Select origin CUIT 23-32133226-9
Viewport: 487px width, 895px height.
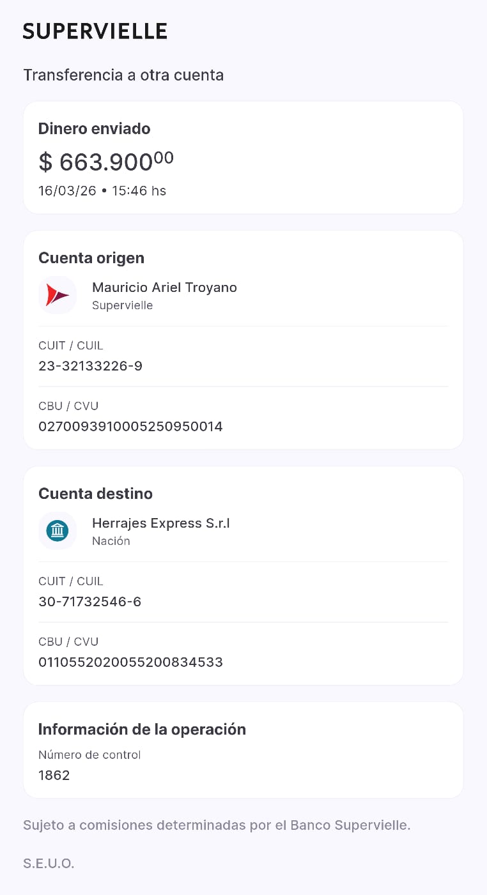click(x=90, y=366)
